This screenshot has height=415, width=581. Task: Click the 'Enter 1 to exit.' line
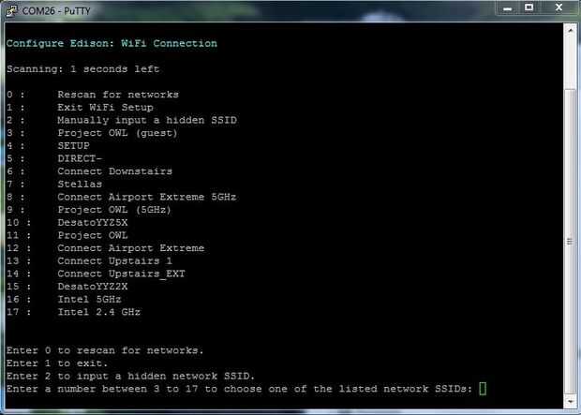(57, 363)
